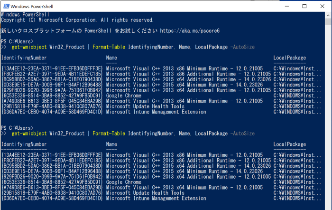Click the LocalPackage header of second table

[289, 144]
